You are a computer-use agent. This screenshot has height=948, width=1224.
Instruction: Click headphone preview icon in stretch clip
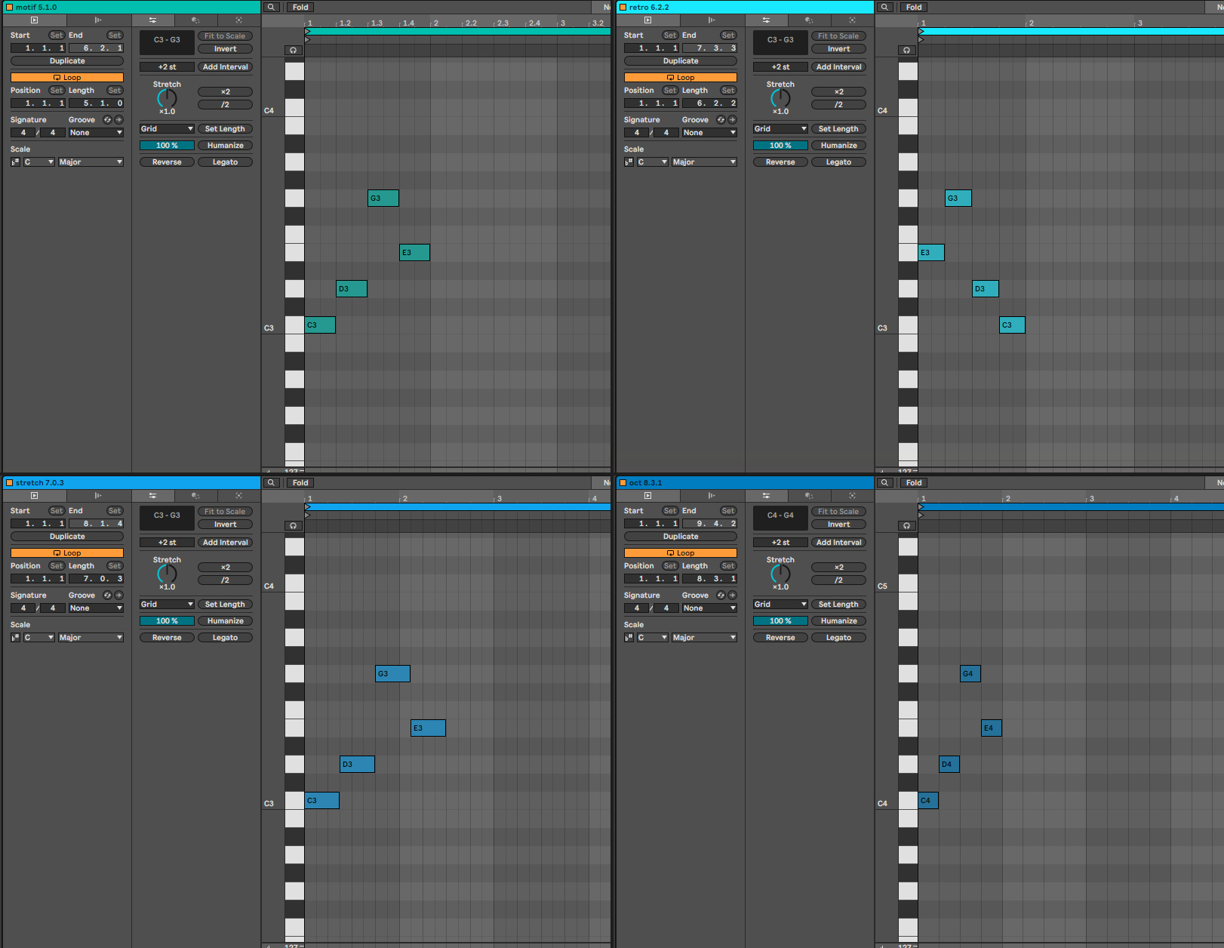click(x=294, y=526)
